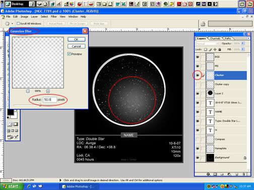Click the Fit On Screen button

coord(78,24)
